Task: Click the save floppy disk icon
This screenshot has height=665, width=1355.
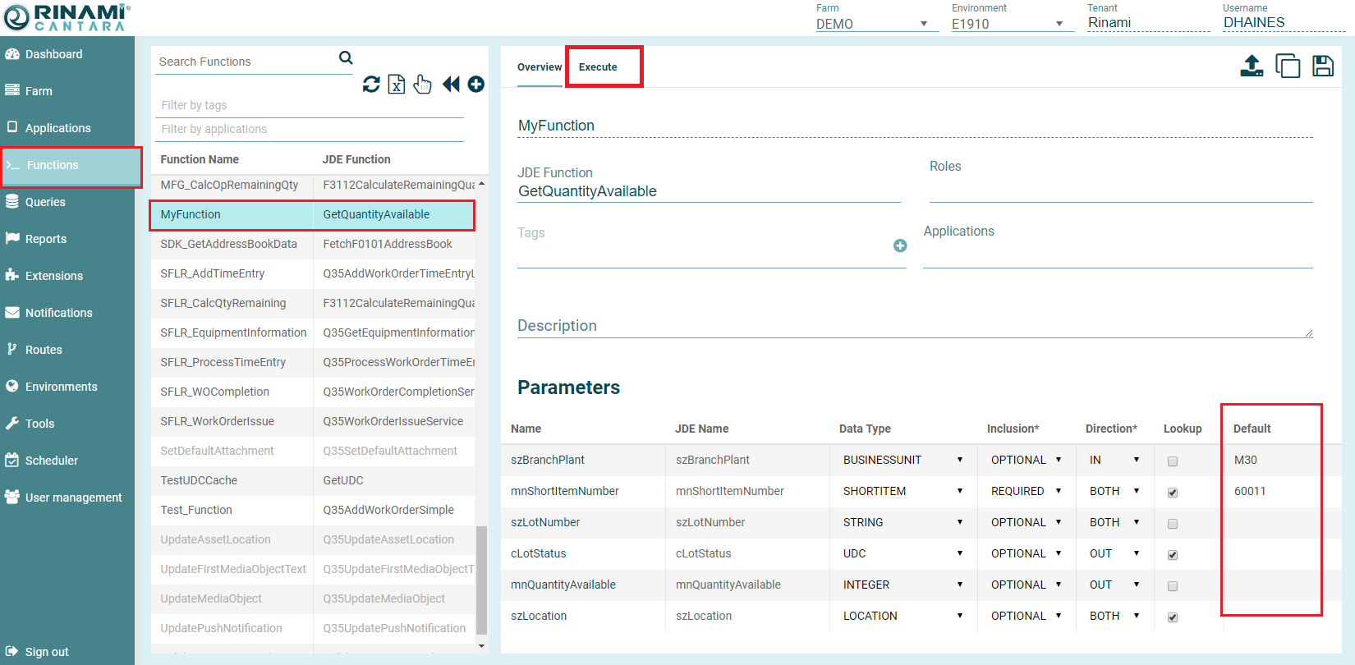Action: tap(1323, 66)
